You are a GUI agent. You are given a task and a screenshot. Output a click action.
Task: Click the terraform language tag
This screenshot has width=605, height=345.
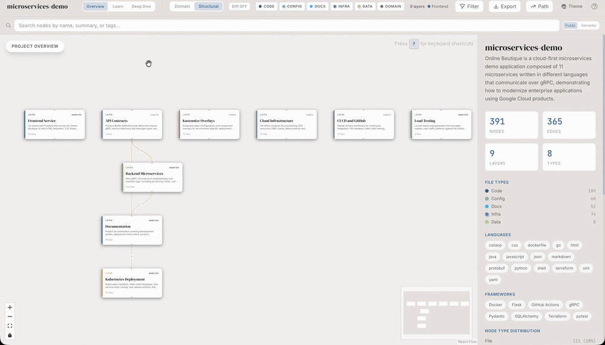[x=564, y=268]
